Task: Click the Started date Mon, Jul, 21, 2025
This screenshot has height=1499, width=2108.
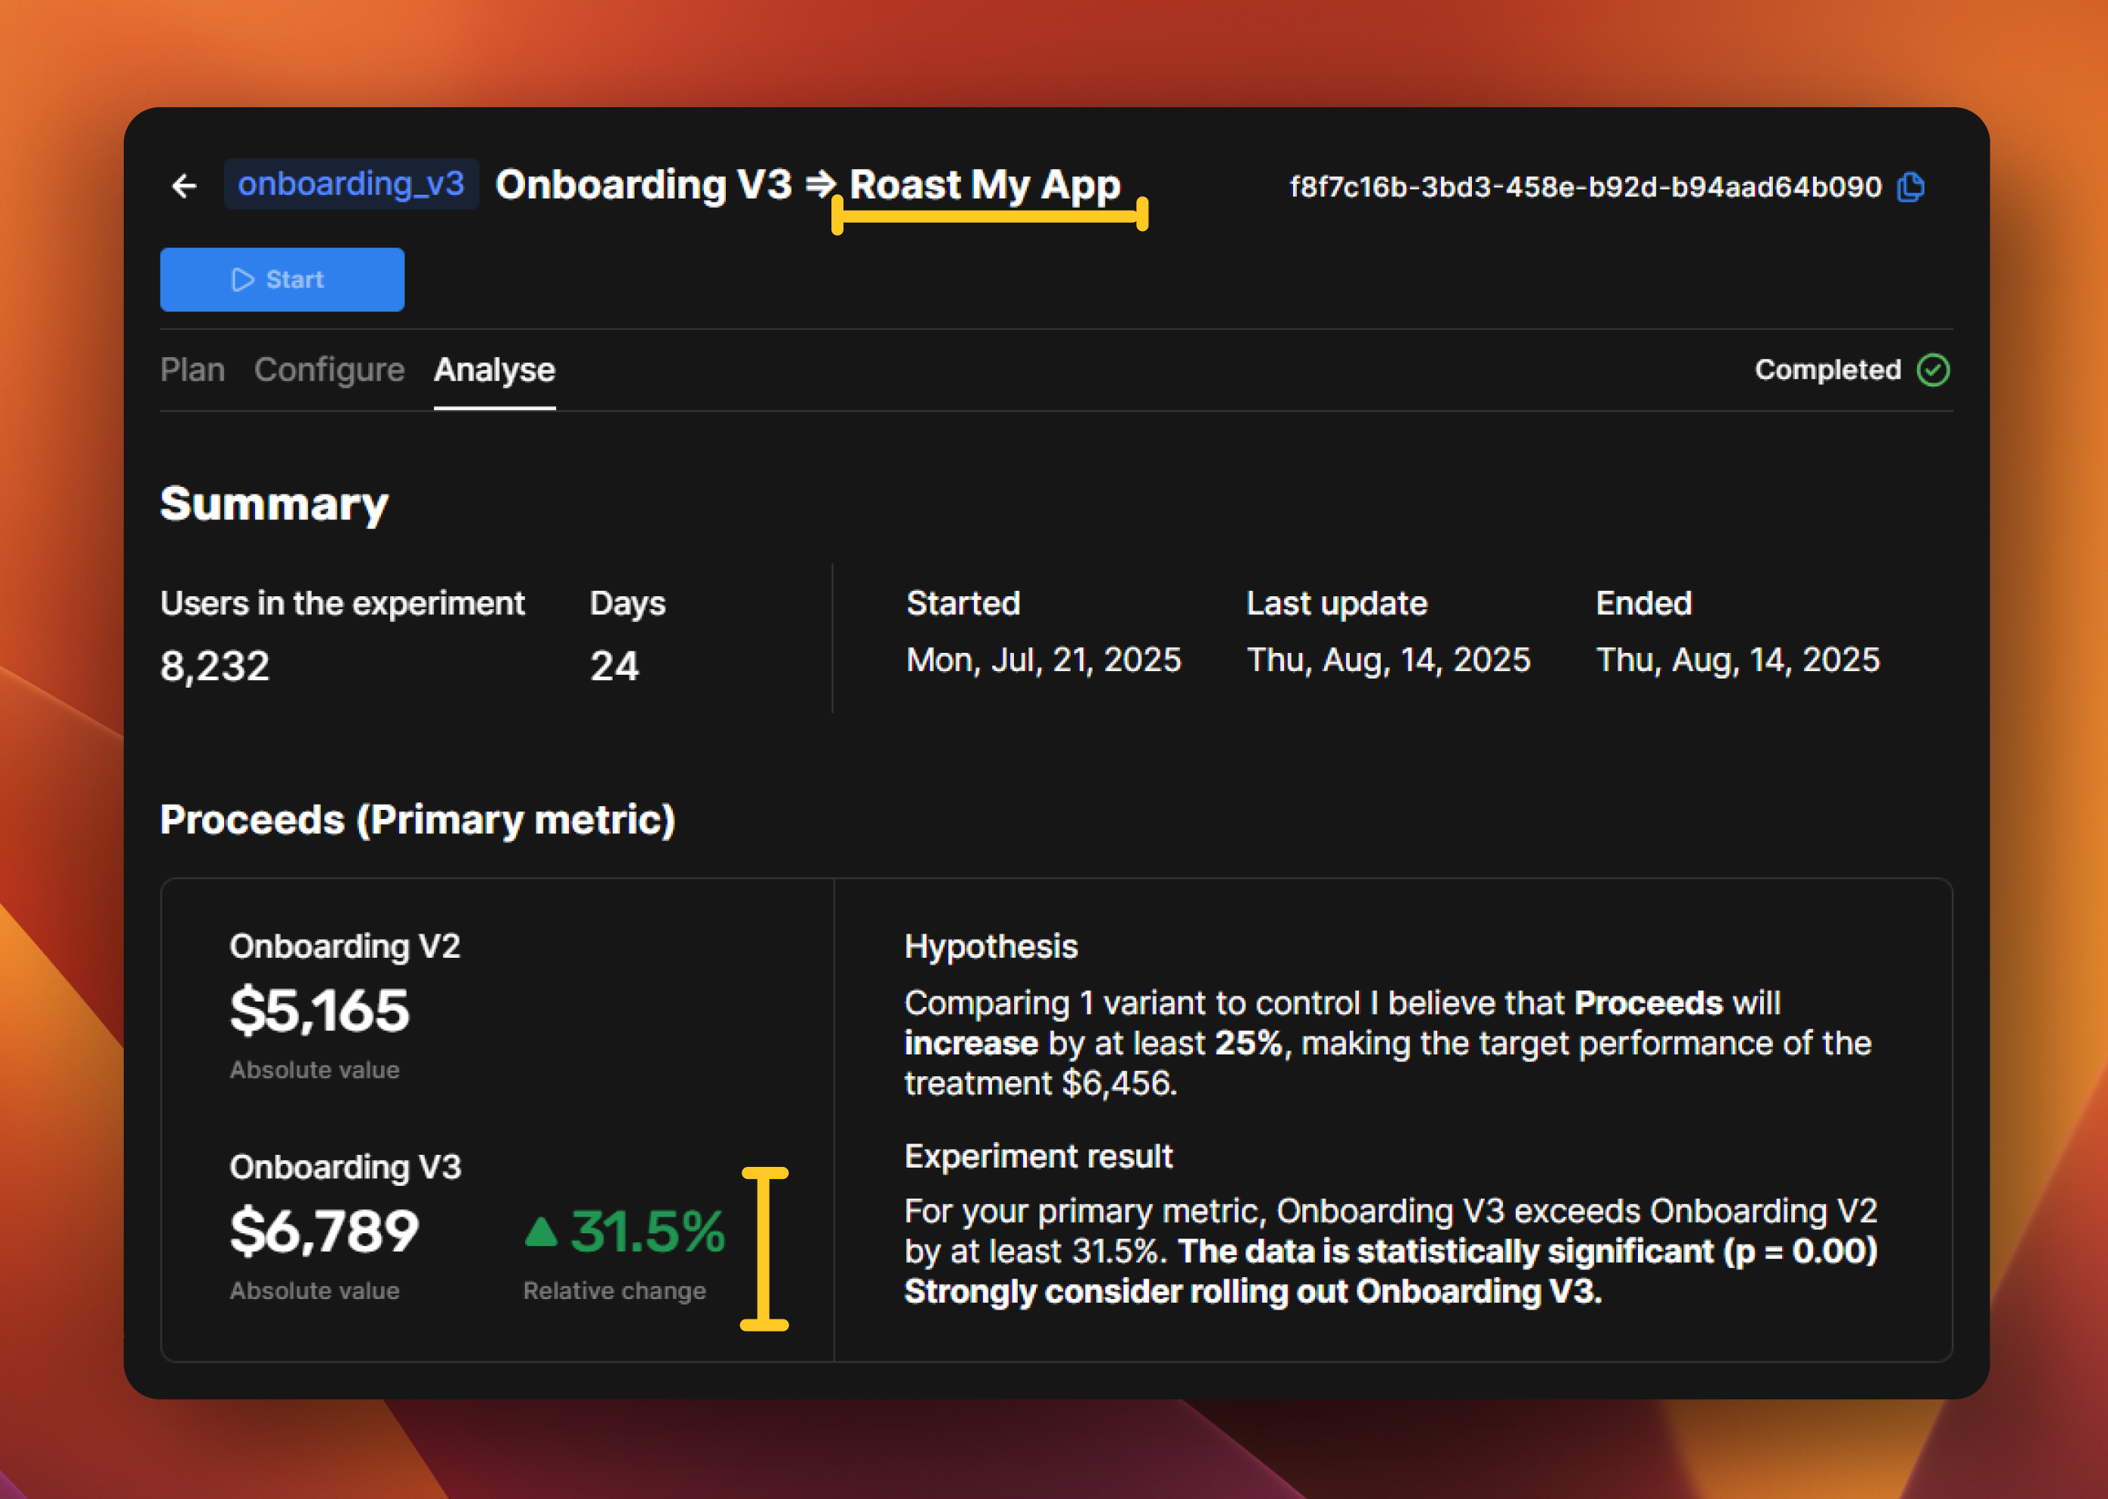Action: [1043, 661]
